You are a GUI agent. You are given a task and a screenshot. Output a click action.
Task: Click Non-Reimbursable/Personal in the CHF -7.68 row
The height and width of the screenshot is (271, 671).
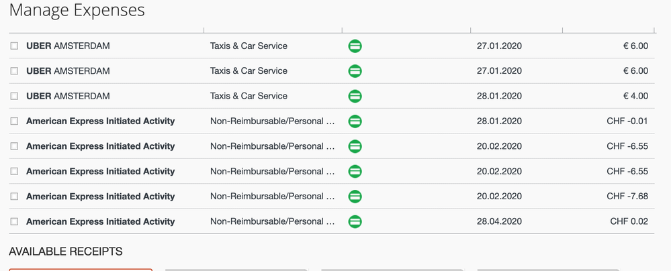coord(273,196)
